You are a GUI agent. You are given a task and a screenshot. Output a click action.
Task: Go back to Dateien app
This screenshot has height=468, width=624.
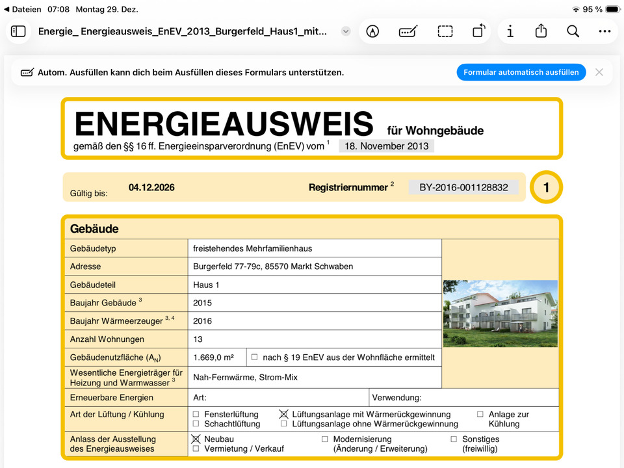click(22, 10)
